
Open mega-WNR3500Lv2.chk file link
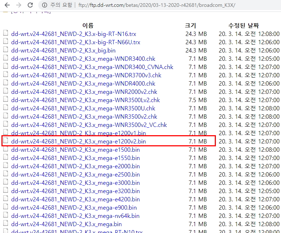click(x=85, y=100)
